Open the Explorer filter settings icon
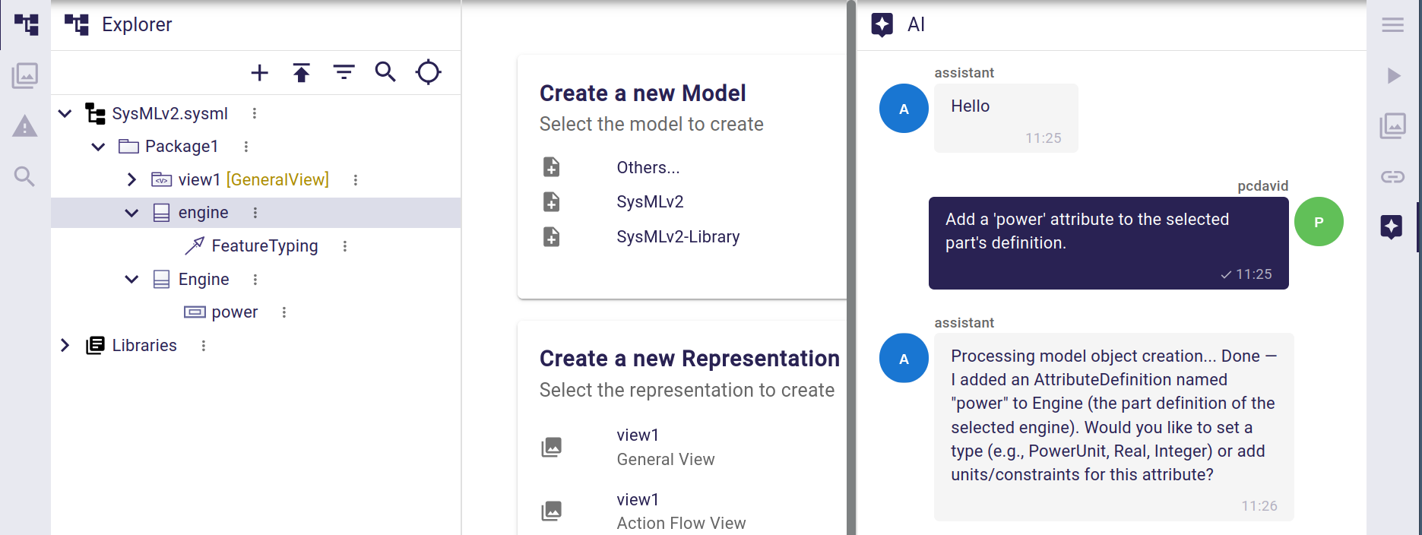The image size is (1422, 535). [x=344, y=72]
